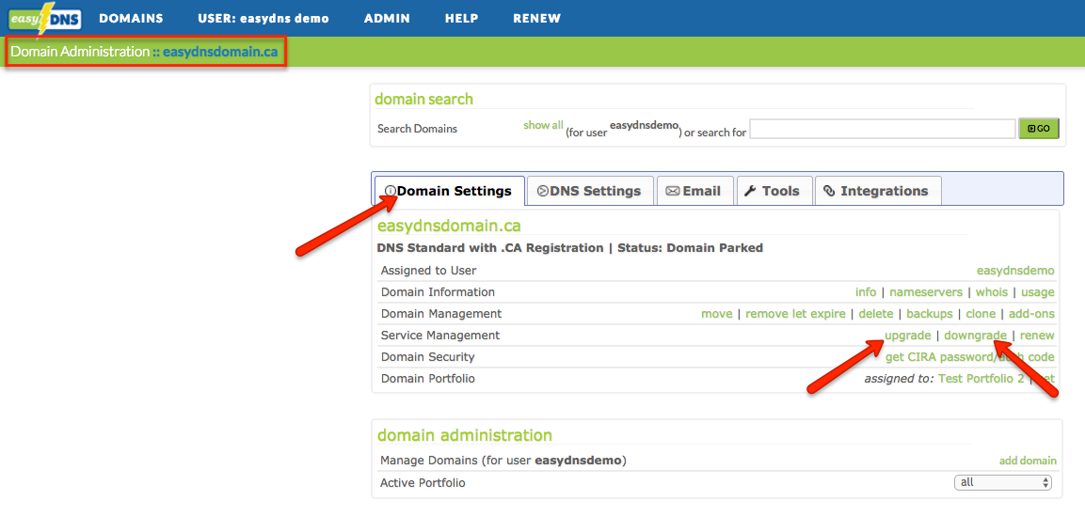The image size is (1085, 516).
Task: Click the easyDNS logo
Action: [x=44, y=19]
